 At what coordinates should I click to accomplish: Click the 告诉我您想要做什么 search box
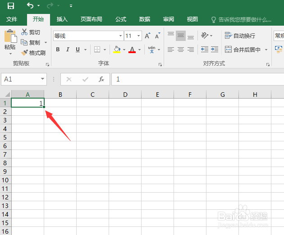coord(242,19)
